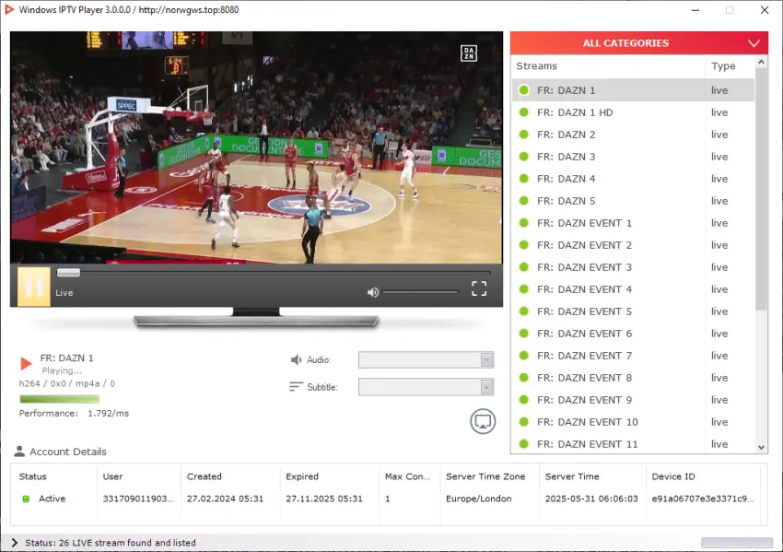Adjust the volume slider
Screen dimensions: 783x552
(x=420, y=292)
